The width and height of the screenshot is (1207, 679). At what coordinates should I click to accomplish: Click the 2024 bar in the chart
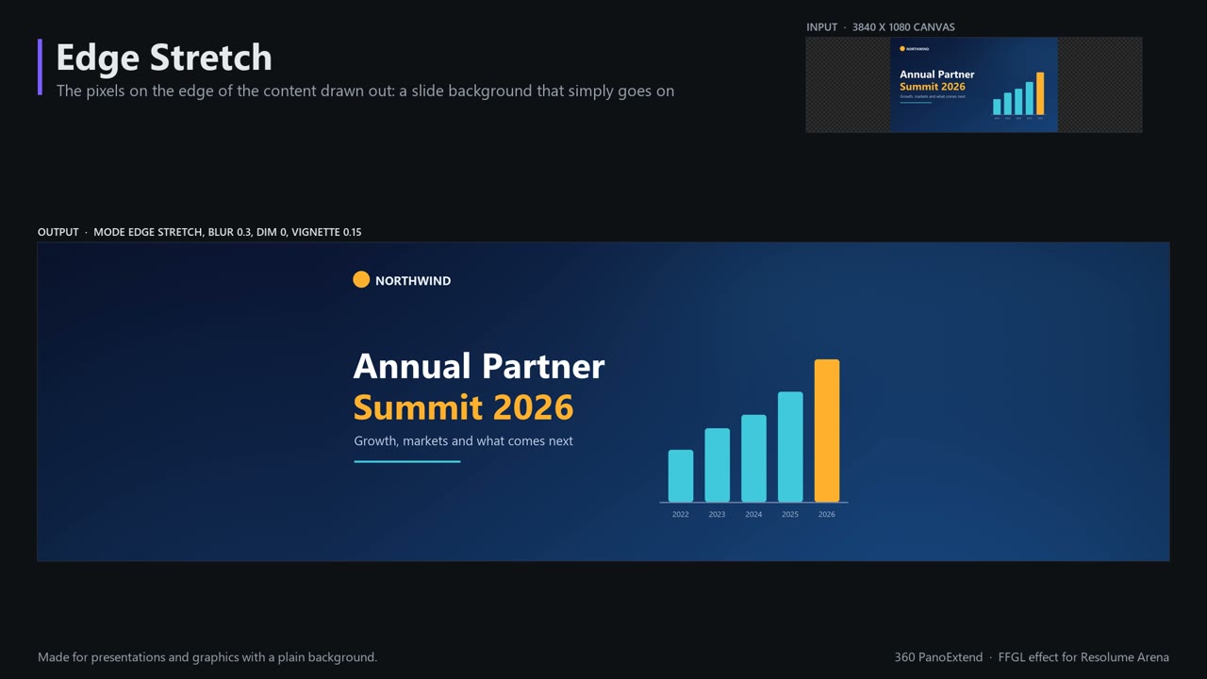(753, 458)
